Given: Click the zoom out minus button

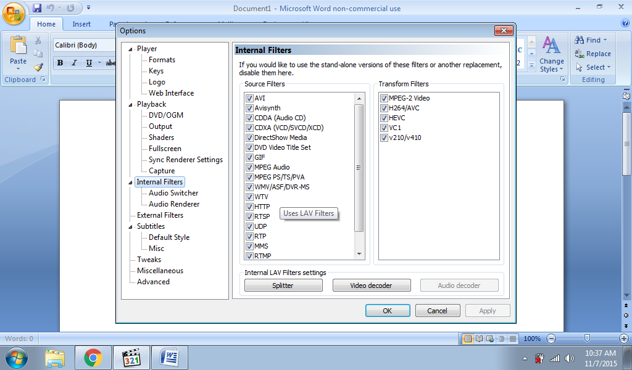Looking at the screenshot, I should [551, 339].
